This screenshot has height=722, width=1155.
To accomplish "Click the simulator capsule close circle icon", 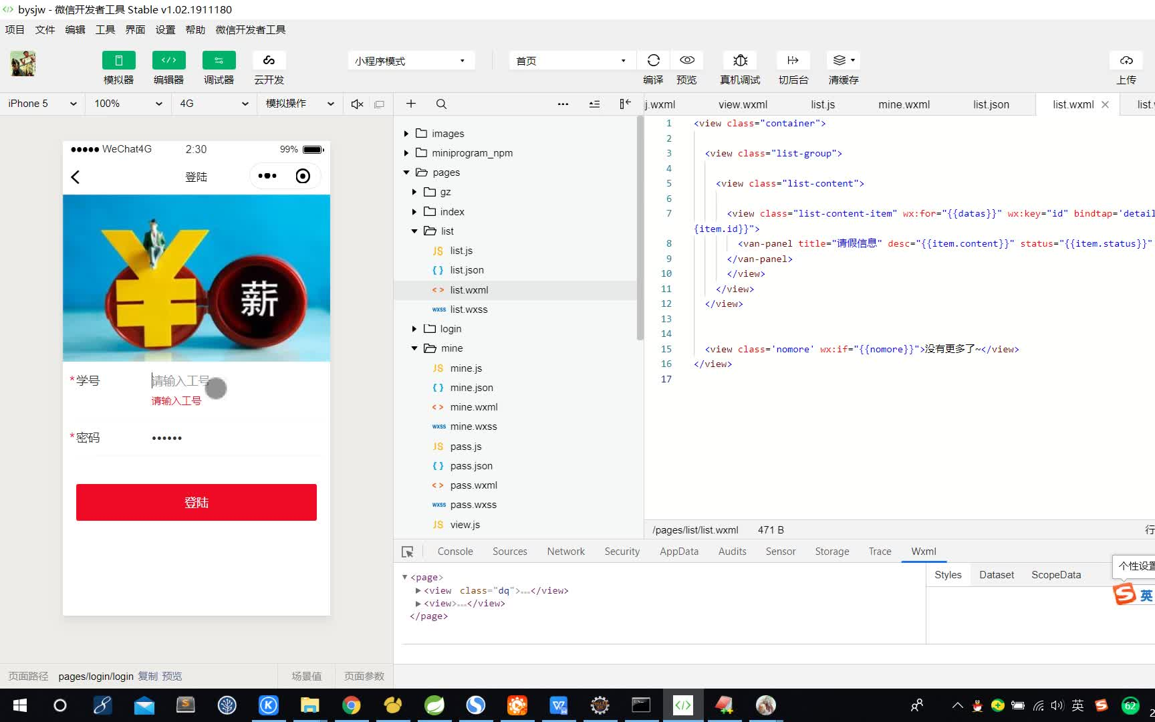I will (303, 176).
